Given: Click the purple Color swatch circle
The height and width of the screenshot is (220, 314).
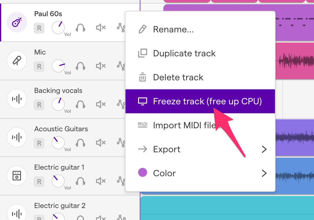Looking at the screenshot, I should pos(143,172).
